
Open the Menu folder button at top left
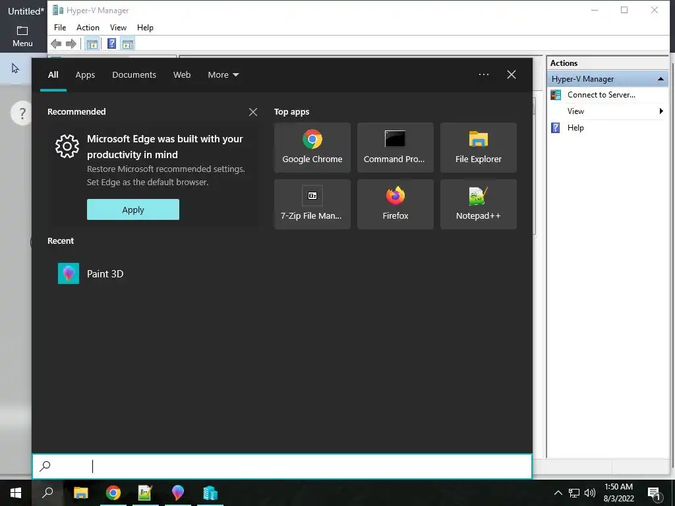pyautogui.click(x=22, y=36)
